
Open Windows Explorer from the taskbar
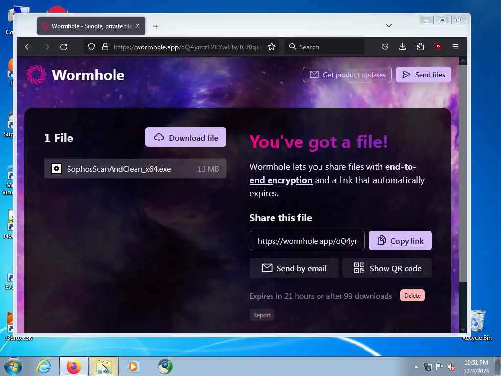(x=104, y=366)
